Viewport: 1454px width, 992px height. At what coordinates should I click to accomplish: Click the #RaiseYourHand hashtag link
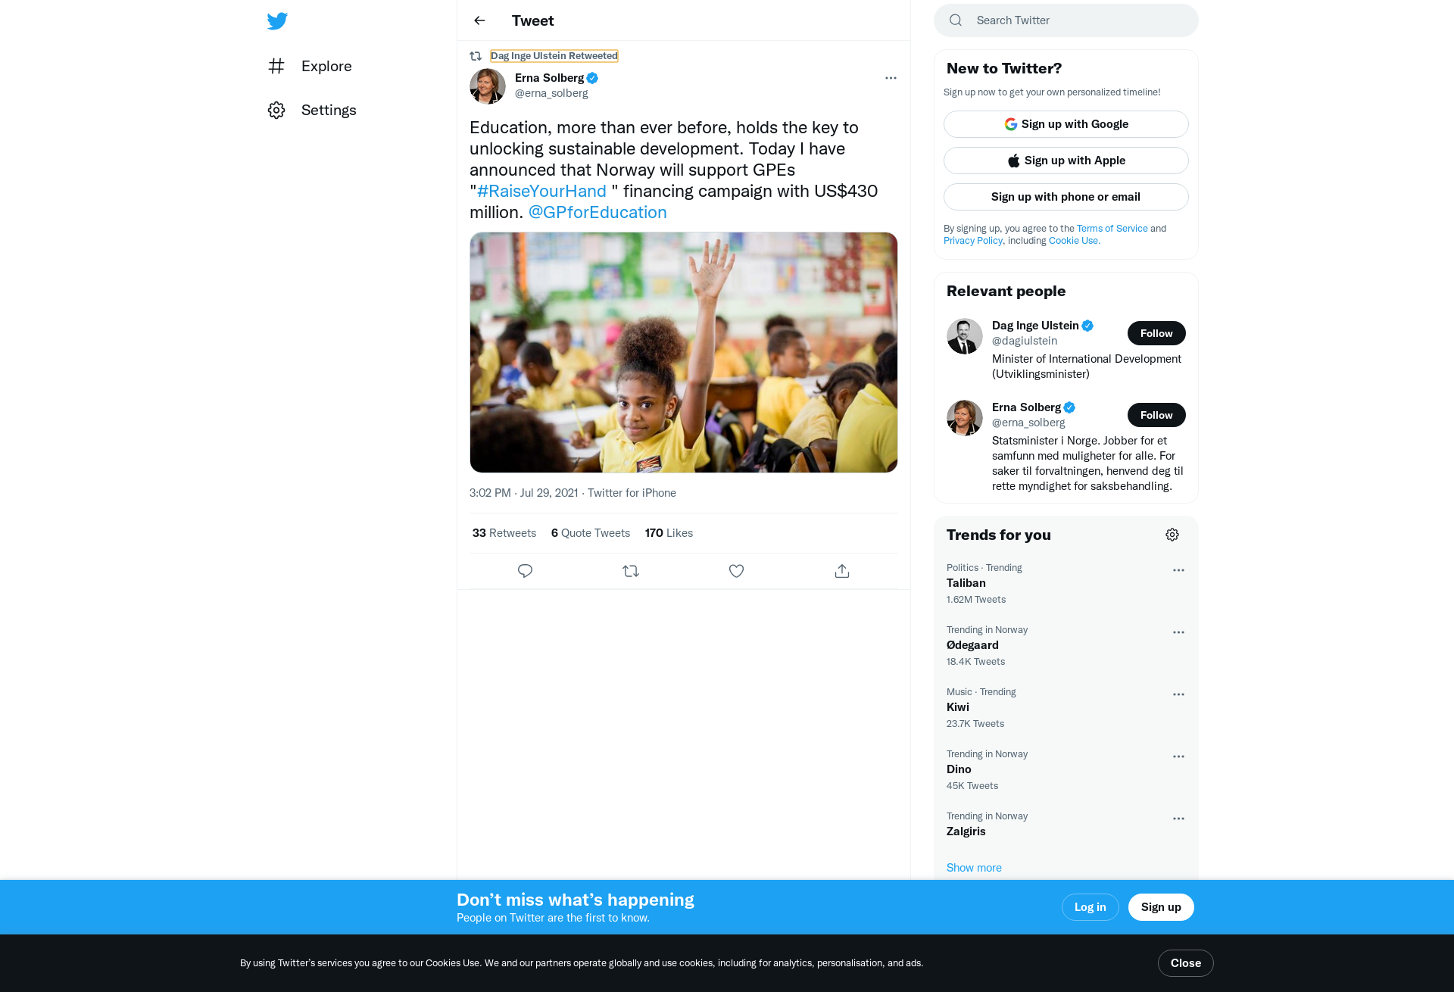pos(541,192)
